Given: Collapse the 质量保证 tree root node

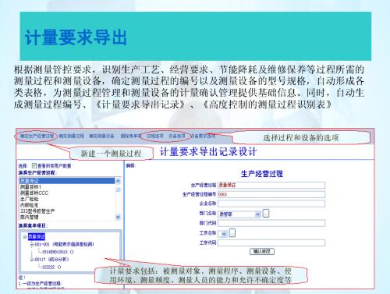Looking at the screenshot, I should click(x=24, y=237).
